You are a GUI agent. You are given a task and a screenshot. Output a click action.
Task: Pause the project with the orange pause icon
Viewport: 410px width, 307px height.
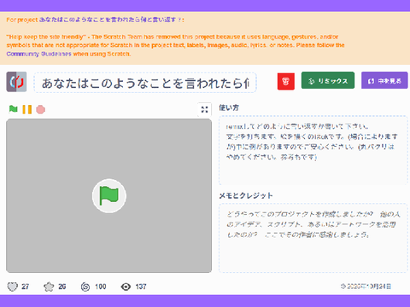[27, 109]
